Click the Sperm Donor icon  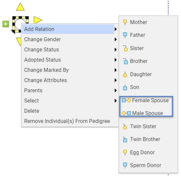click(125, 165)
